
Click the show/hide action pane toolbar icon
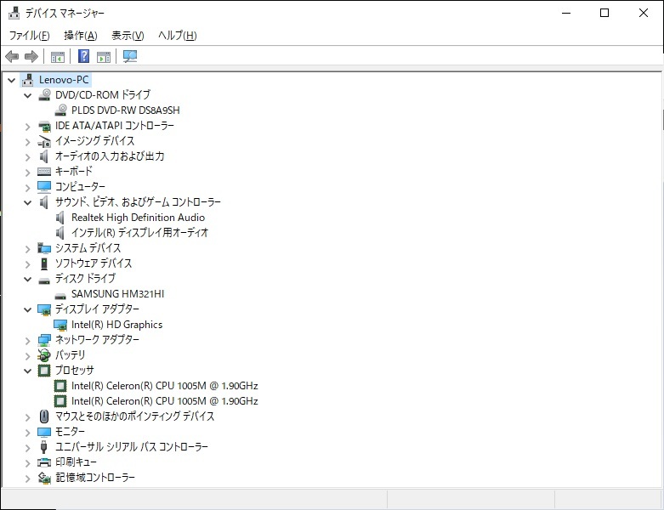[x=104, y=56]
